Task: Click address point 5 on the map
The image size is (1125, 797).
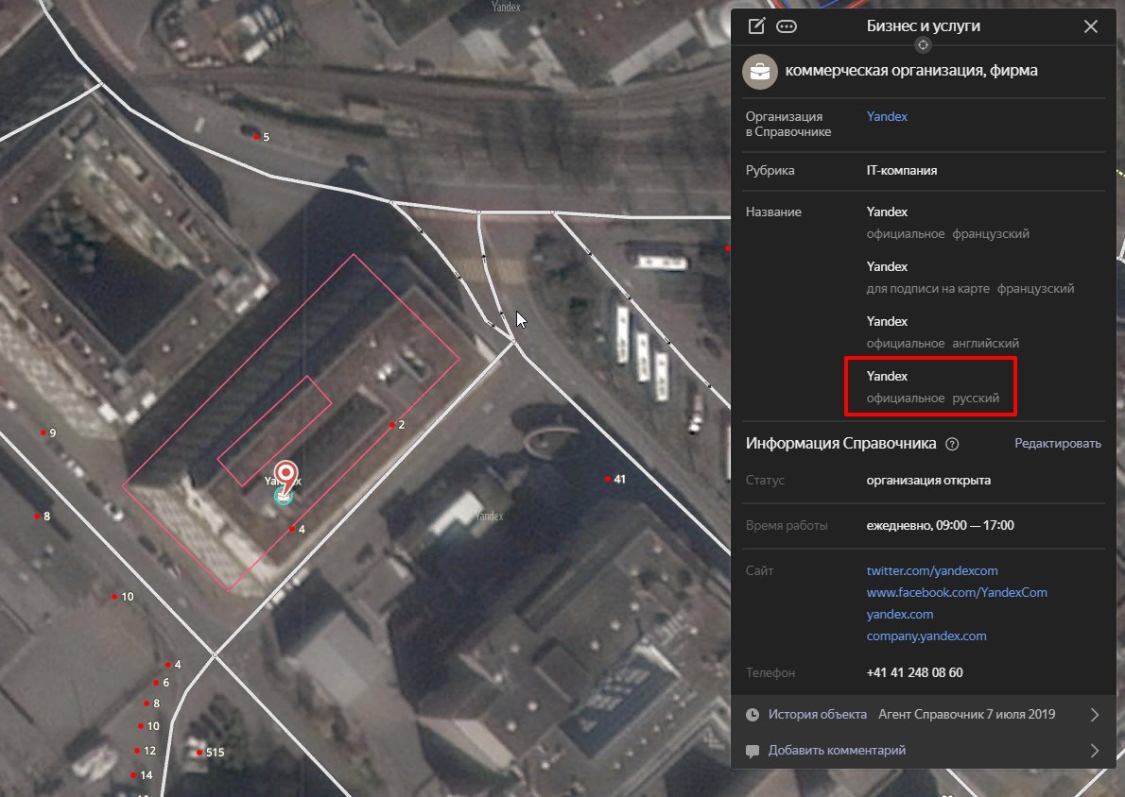Action: (256, 137)
